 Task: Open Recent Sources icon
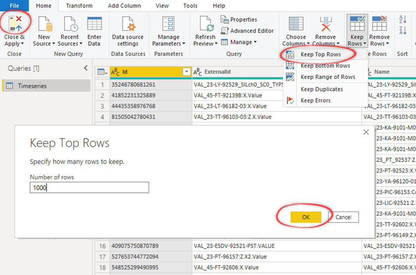coord(70,24)
